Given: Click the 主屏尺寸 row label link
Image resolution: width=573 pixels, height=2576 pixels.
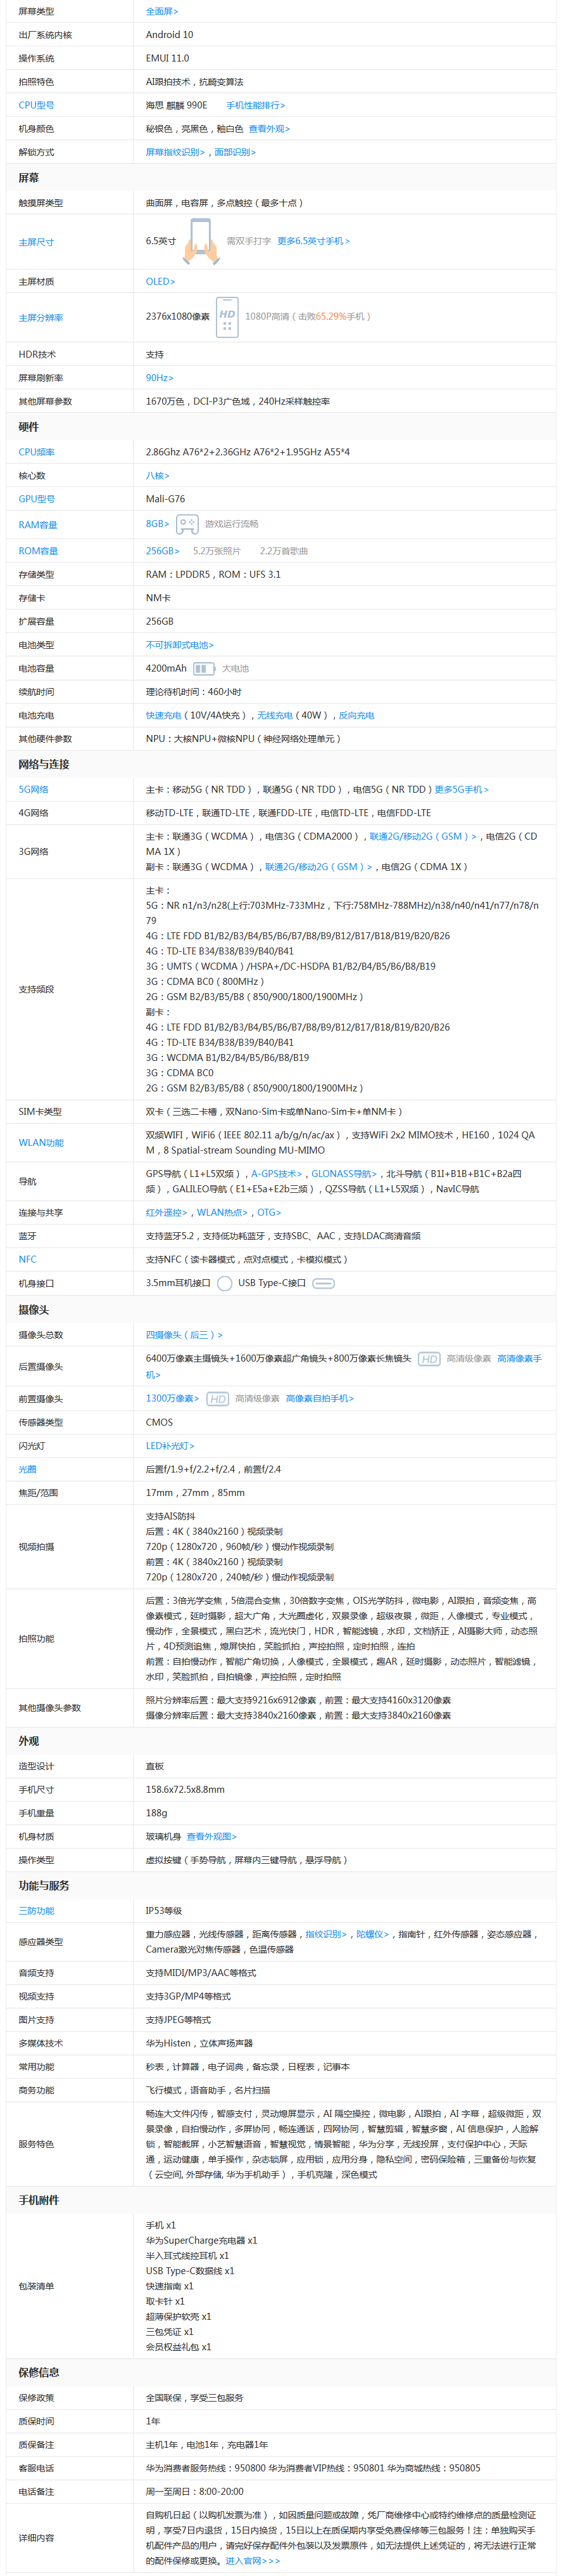Looking at the screenshot, I should pyautogui.click(x=37, y=242).
